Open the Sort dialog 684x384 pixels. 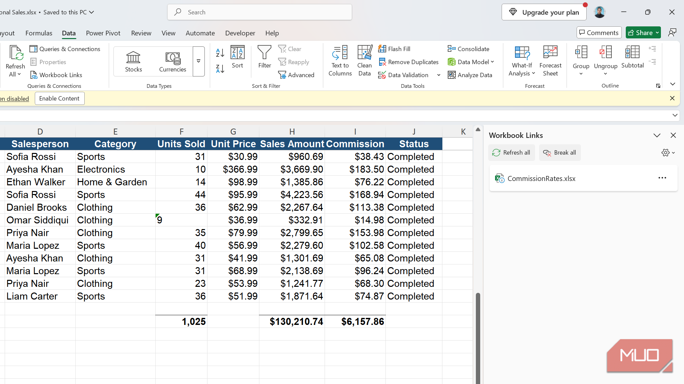(237, 57)
